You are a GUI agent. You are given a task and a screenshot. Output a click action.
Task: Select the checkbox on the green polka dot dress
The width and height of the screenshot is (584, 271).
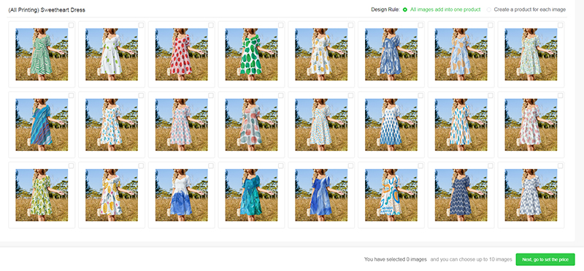(281, 25)
